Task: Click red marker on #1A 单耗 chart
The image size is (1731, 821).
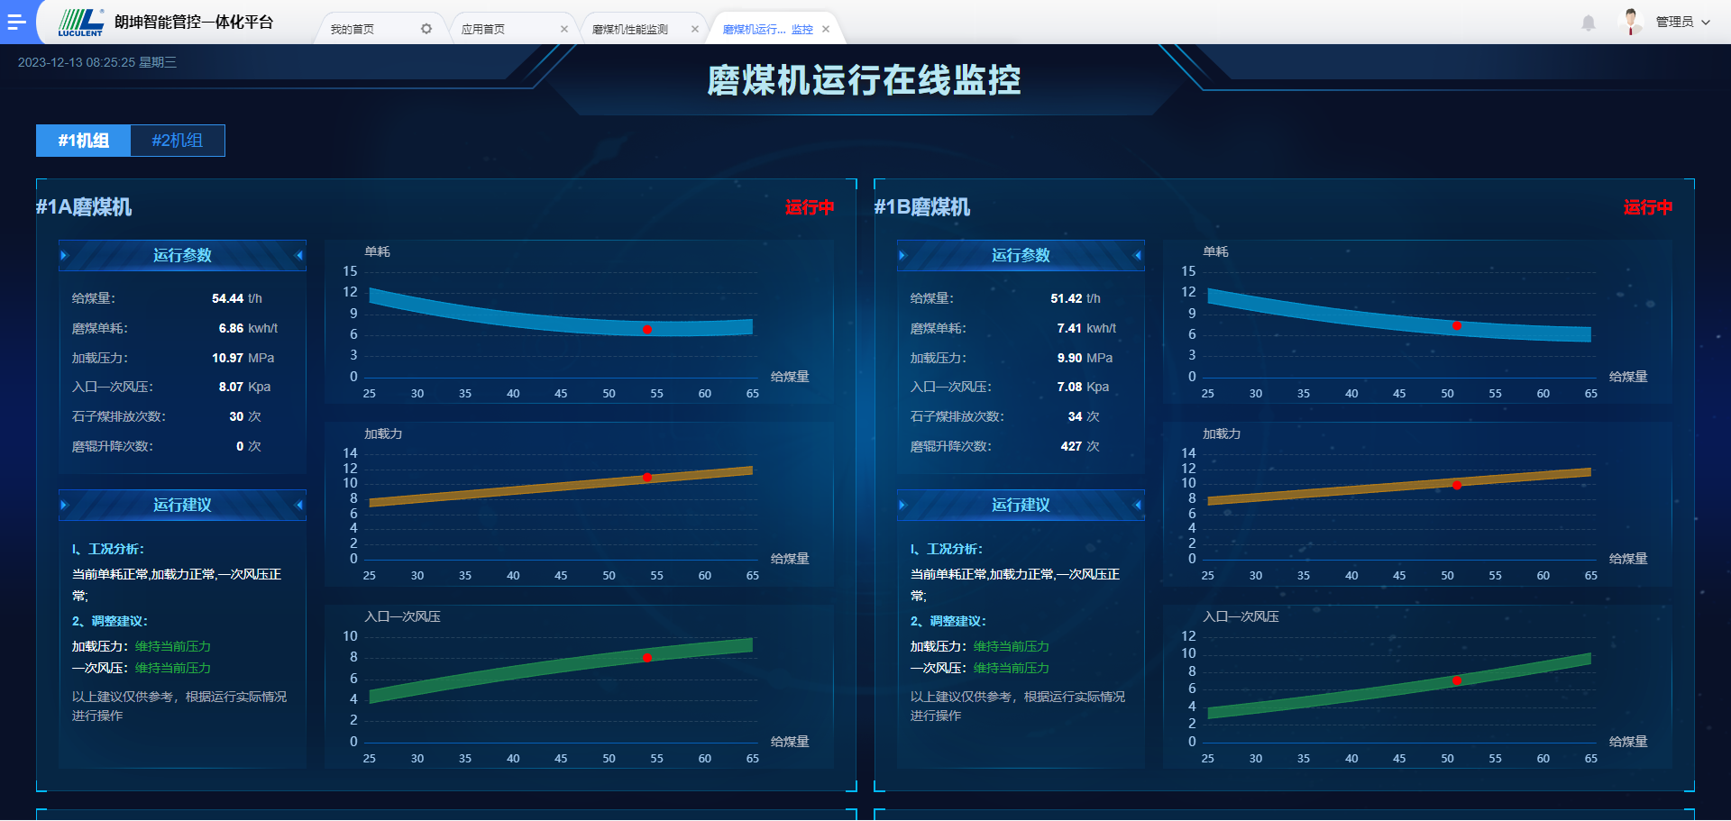Action: coord(647,330)
